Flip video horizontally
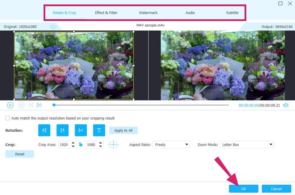 click(x=81, y=130)
